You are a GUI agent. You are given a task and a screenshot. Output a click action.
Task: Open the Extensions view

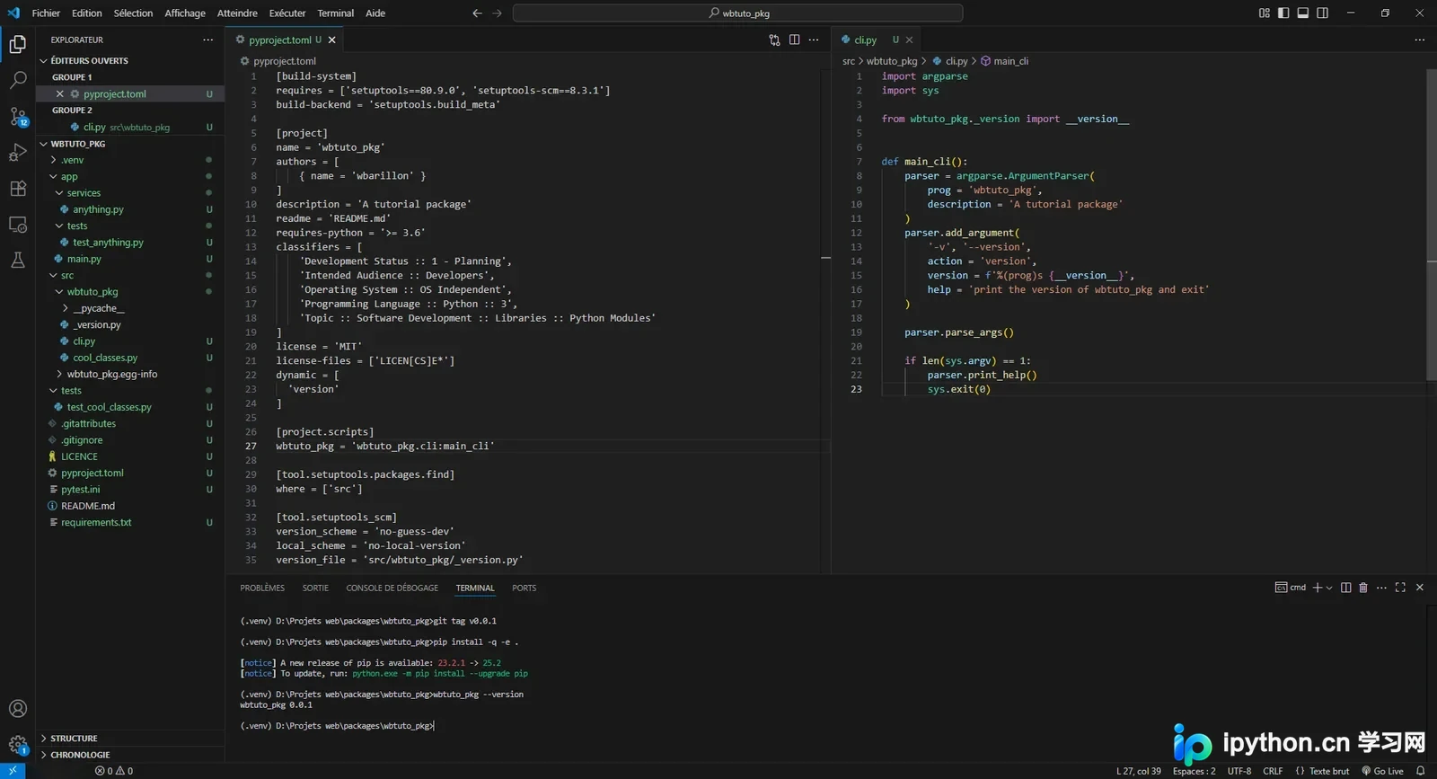click(x=18, y=189)
